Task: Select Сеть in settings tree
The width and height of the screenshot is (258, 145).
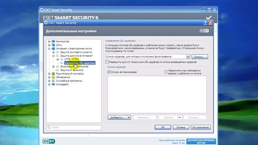Action: coord(58,45)
